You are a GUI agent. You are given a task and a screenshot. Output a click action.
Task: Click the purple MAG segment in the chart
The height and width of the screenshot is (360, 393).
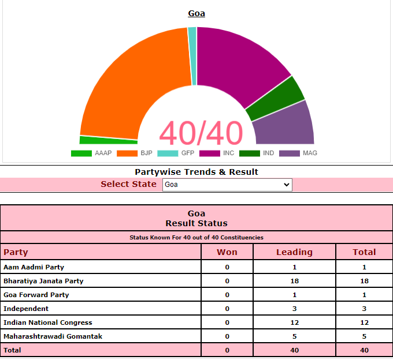pyautogui.click(x=286, y=125)
